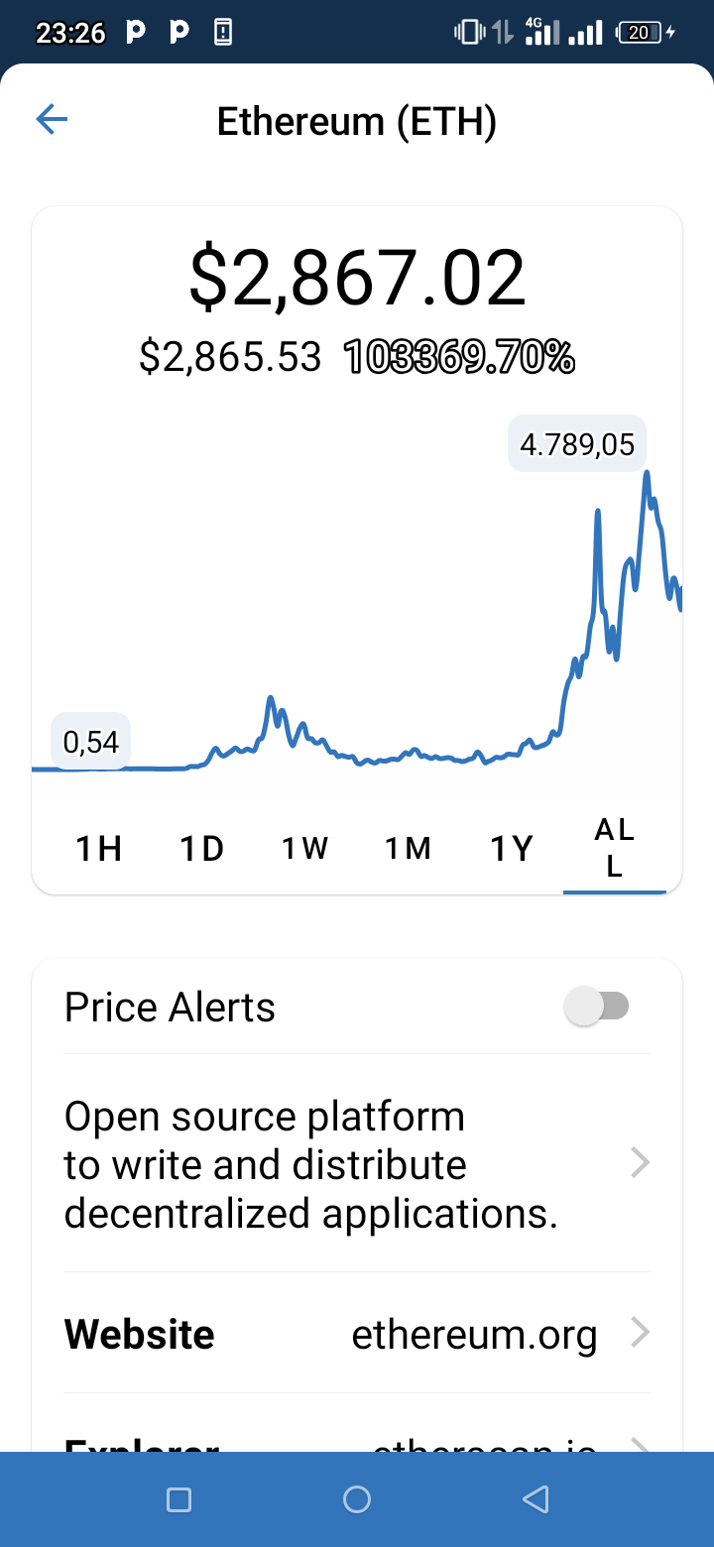Tap the vibrate mode status icon
This screenshot has height=1547, width=714.
tap(469, 33)
